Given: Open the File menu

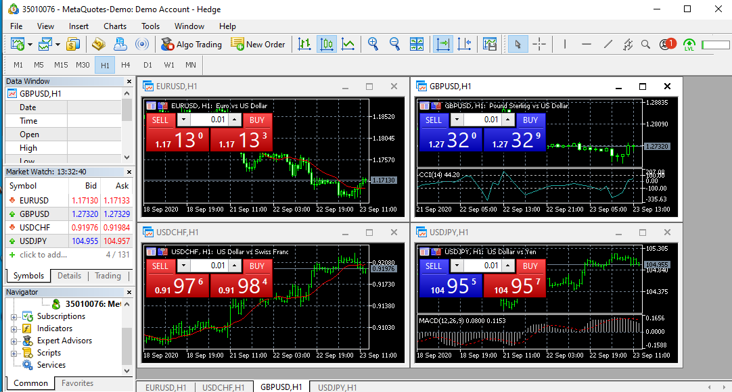Looking at the screenshot, I should coord(16,26).
